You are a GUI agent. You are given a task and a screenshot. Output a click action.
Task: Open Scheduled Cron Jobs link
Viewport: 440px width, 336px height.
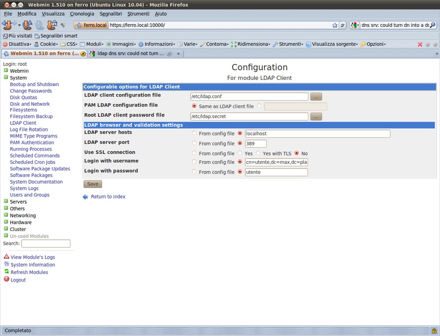[32, 162]
